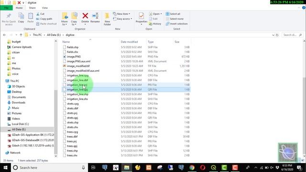306x172 pixels.
Task: Click Select none in the ribbon
Action: point(175,19)
